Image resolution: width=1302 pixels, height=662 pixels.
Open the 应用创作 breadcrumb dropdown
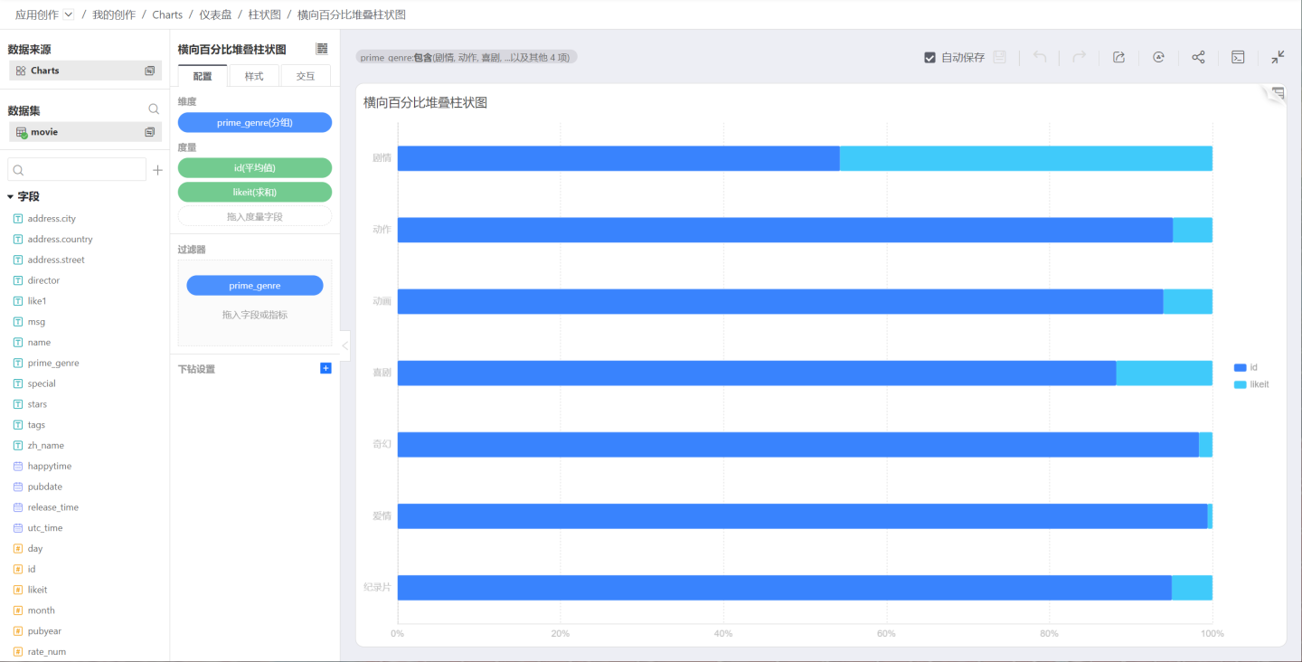[x=69, y=14]
